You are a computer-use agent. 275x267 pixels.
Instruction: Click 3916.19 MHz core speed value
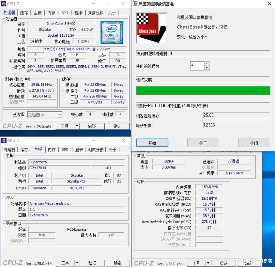42,85
